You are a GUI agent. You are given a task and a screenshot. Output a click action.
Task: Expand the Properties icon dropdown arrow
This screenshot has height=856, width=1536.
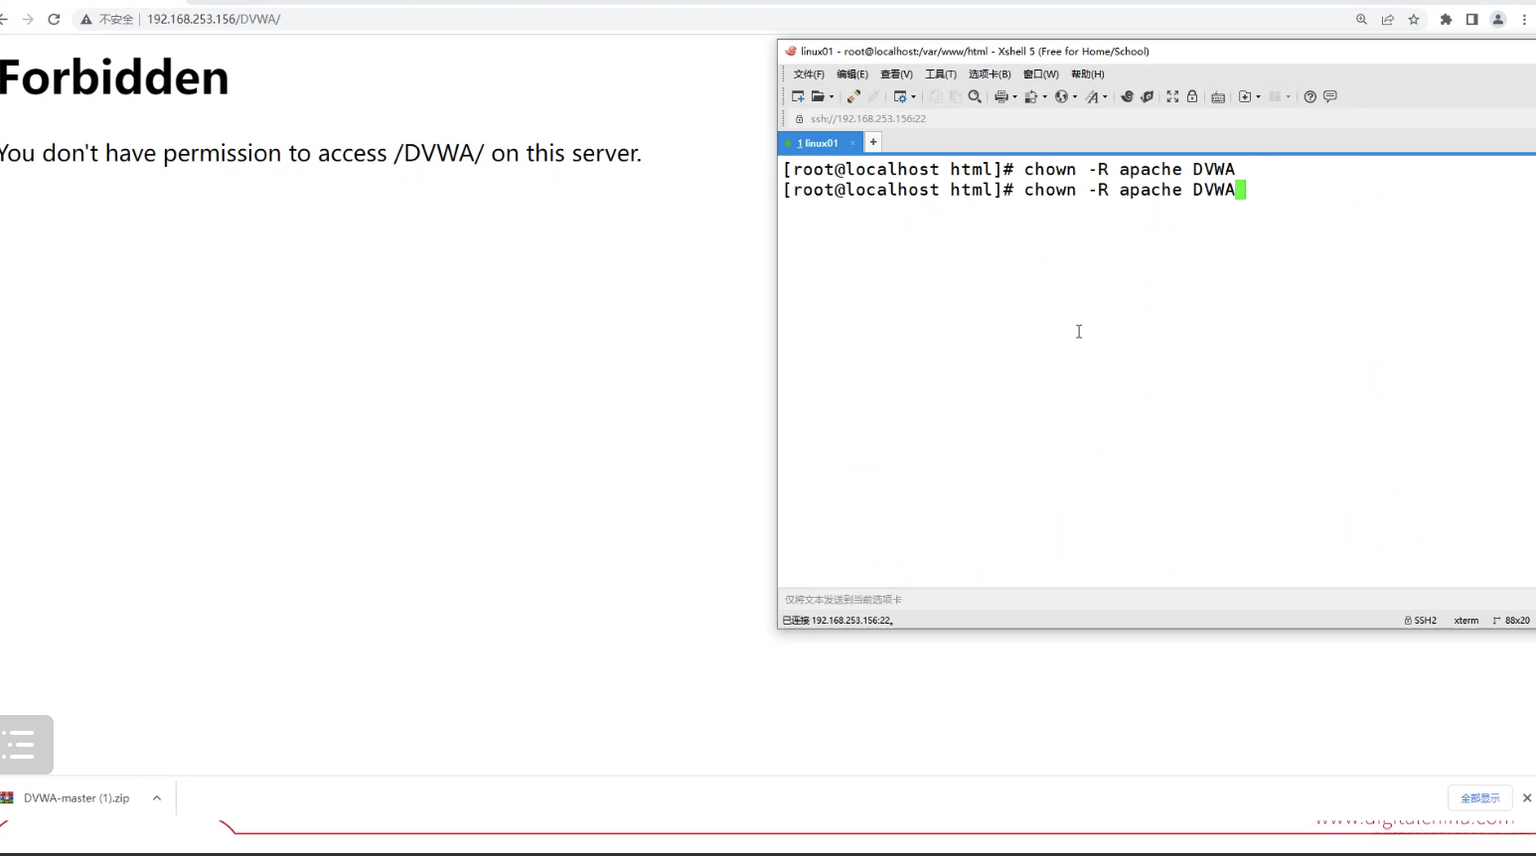tap(914, 96)
